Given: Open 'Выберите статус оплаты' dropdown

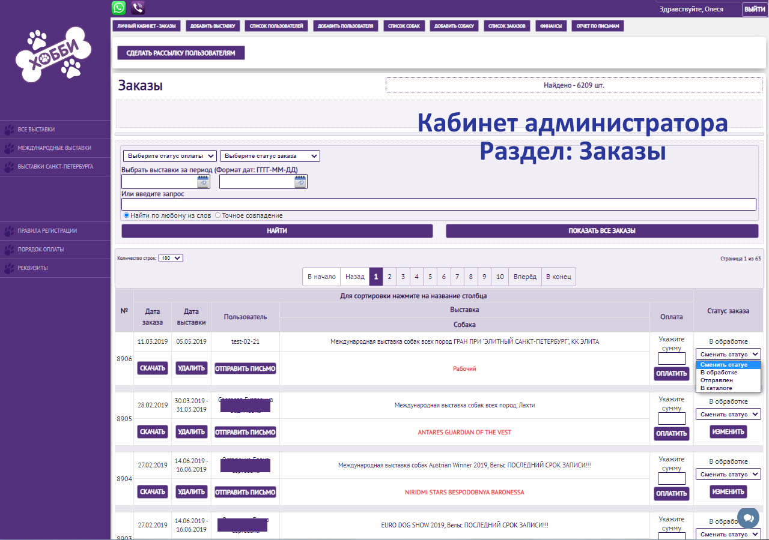Looking at the screenshot, I should (x=170, y=156).
